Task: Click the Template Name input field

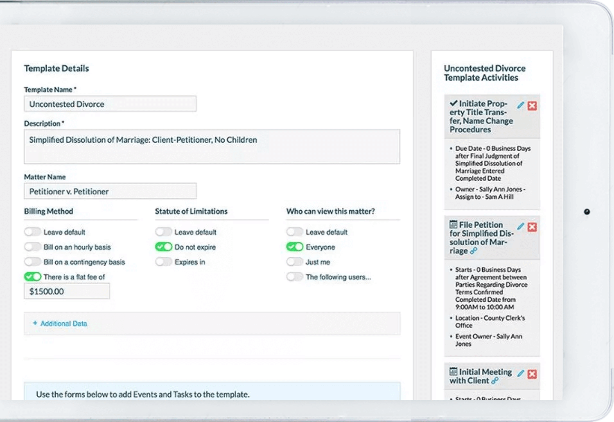Action: (110, 104)
